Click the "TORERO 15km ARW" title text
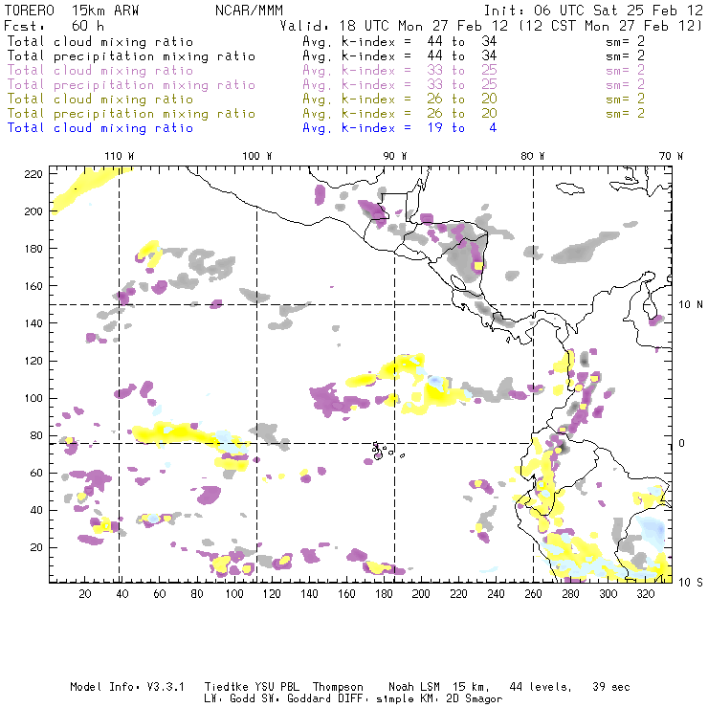This screenshot has height=708, width=708. coord(72,11)
